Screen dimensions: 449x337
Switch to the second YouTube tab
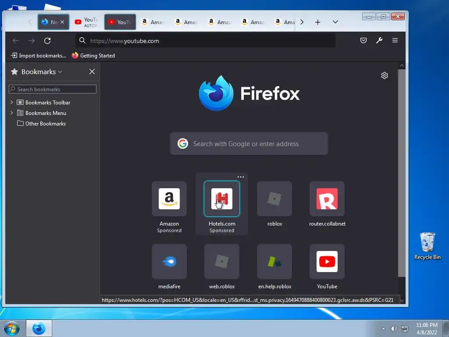point(120,22)
